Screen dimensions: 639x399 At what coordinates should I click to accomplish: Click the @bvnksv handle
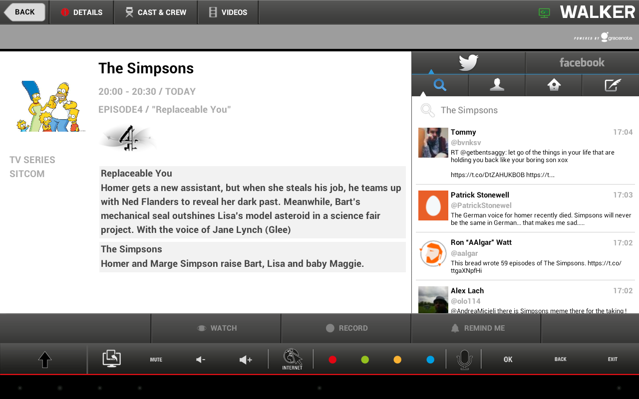pyautogui.click(x=466, y=143)
